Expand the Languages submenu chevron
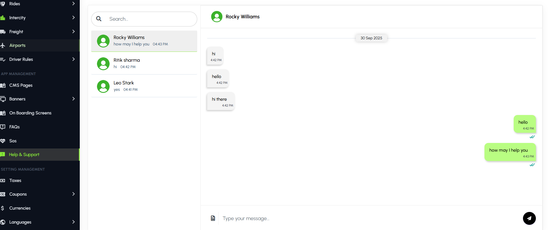This screenshot has height=230, width=549. [x=73, y=222]
